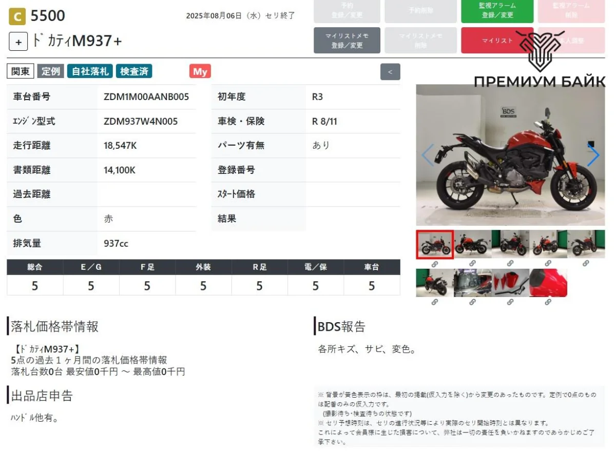Screen dimensions: 616x473
Task: Click displacement value 937cc
Action: [x=116, y=243]
